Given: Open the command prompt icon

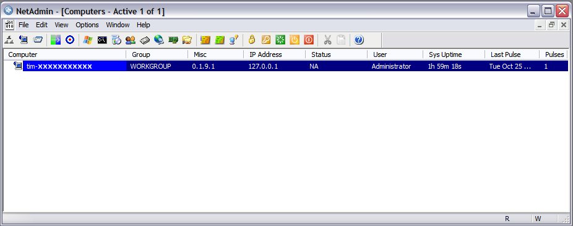Looking at the screenshot, I should (102, 40).
